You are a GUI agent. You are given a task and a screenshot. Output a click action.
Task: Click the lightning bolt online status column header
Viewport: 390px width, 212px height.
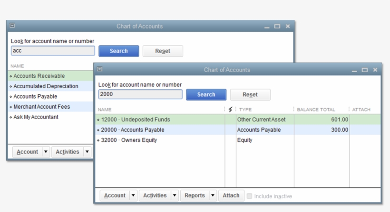point(230,110)
